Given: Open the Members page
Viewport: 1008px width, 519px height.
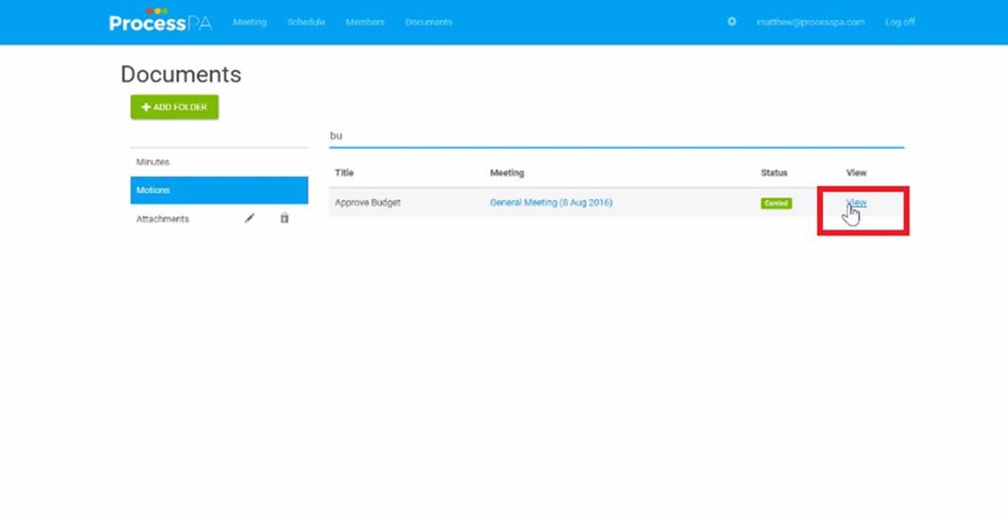Looking at the screenshot, I should coord(364,23).
